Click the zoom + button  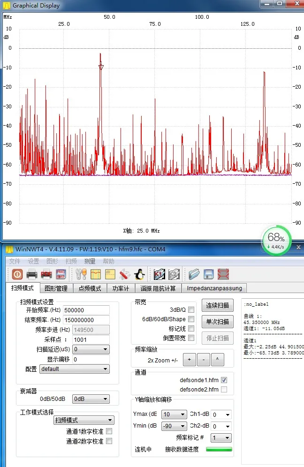pyautogui.click(x=189, y=360)
